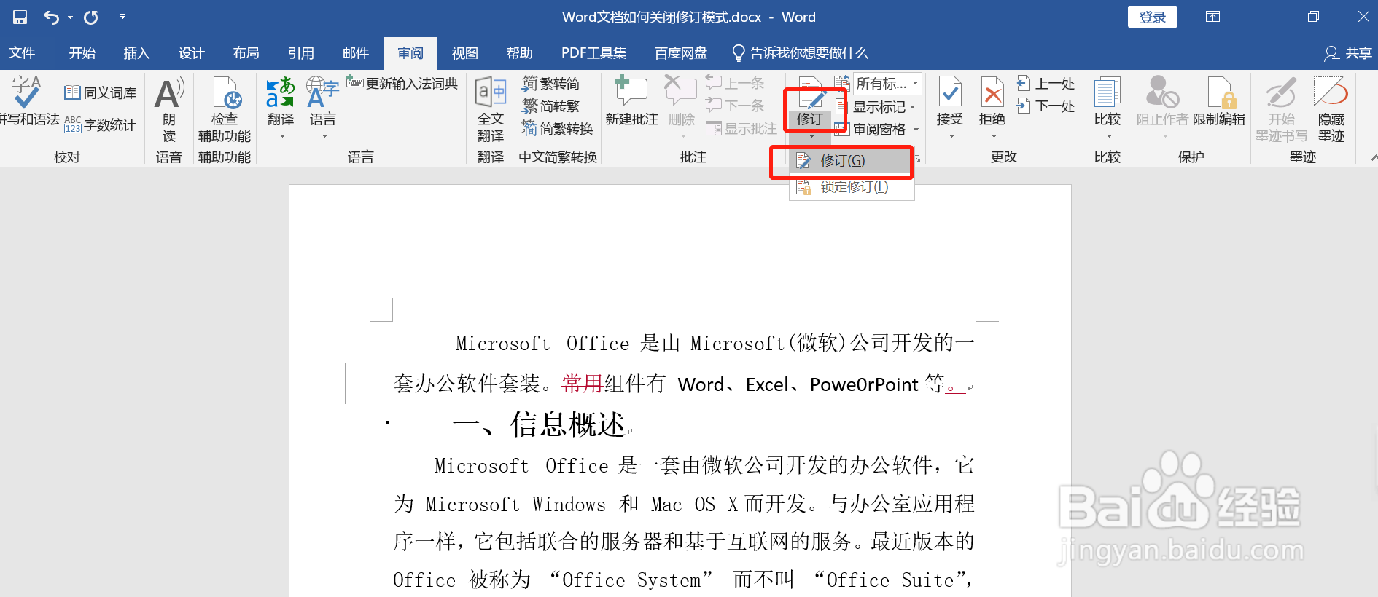Click the 告诉我你想要做什么 search box

(800, 53)
